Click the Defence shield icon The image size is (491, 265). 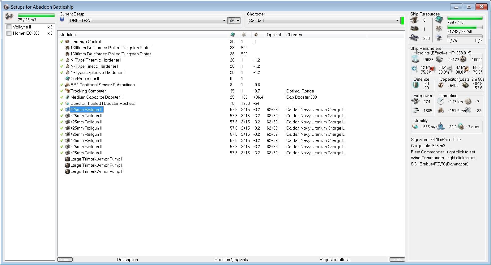tap(416, 85)
